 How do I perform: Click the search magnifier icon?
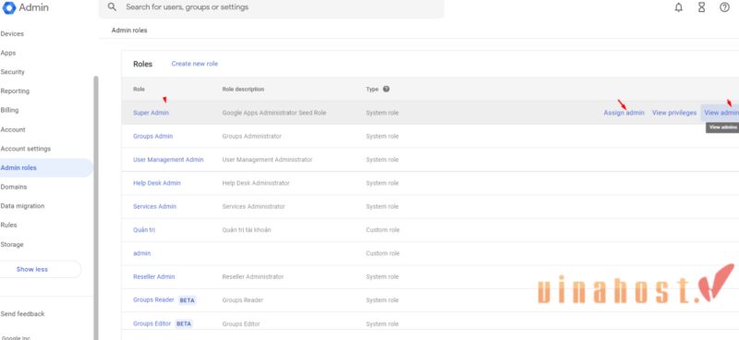point(112,7)
